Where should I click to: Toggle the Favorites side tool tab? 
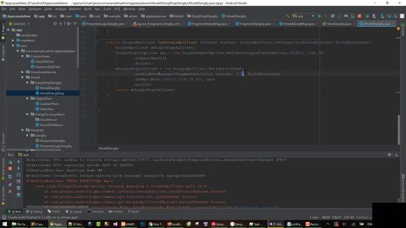click(3, 195)
